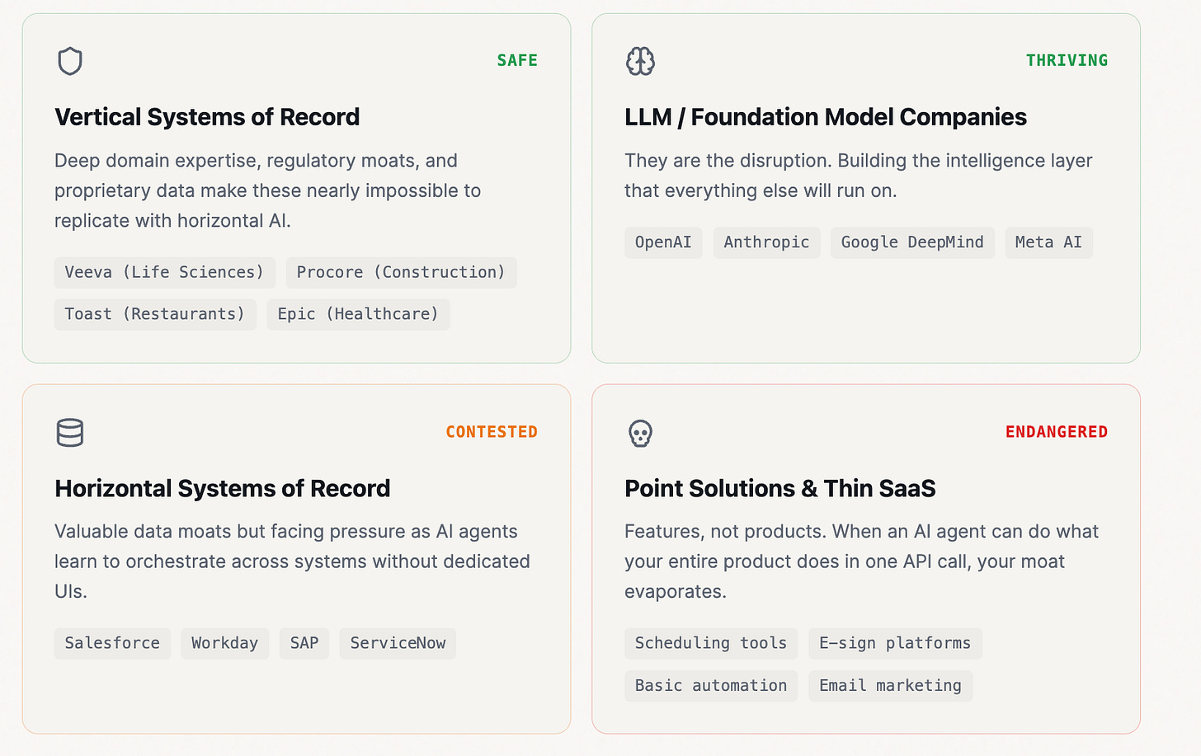The height and width of the screenshot is (756, 1201).
Task: Click the brain icon on Foundation Model card
Action: point(640,61)
